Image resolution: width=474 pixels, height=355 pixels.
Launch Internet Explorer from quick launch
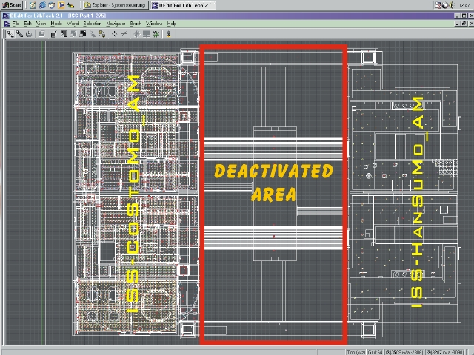click(41, 4)
